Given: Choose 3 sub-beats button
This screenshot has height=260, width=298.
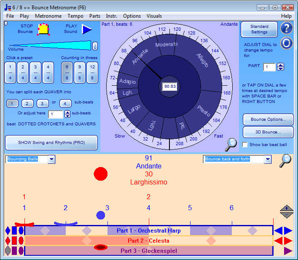Looking at the screenshot, I should [43, 103].
